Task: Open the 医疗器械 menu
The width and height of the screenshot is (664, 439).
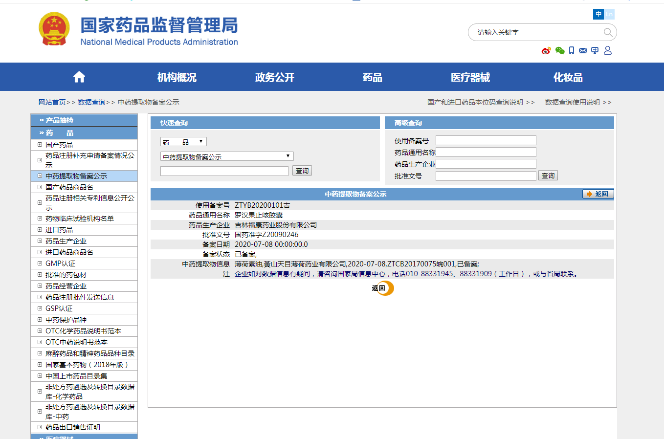Action: pyautogui.click(x=470, y=77)
